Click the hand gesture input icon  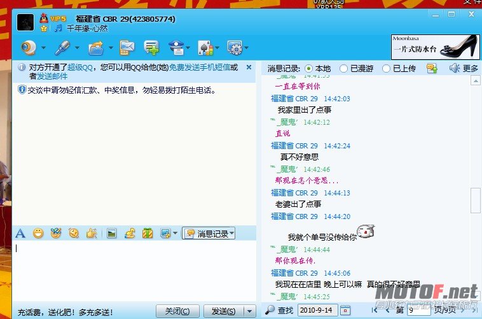click(x=92, y=234)
